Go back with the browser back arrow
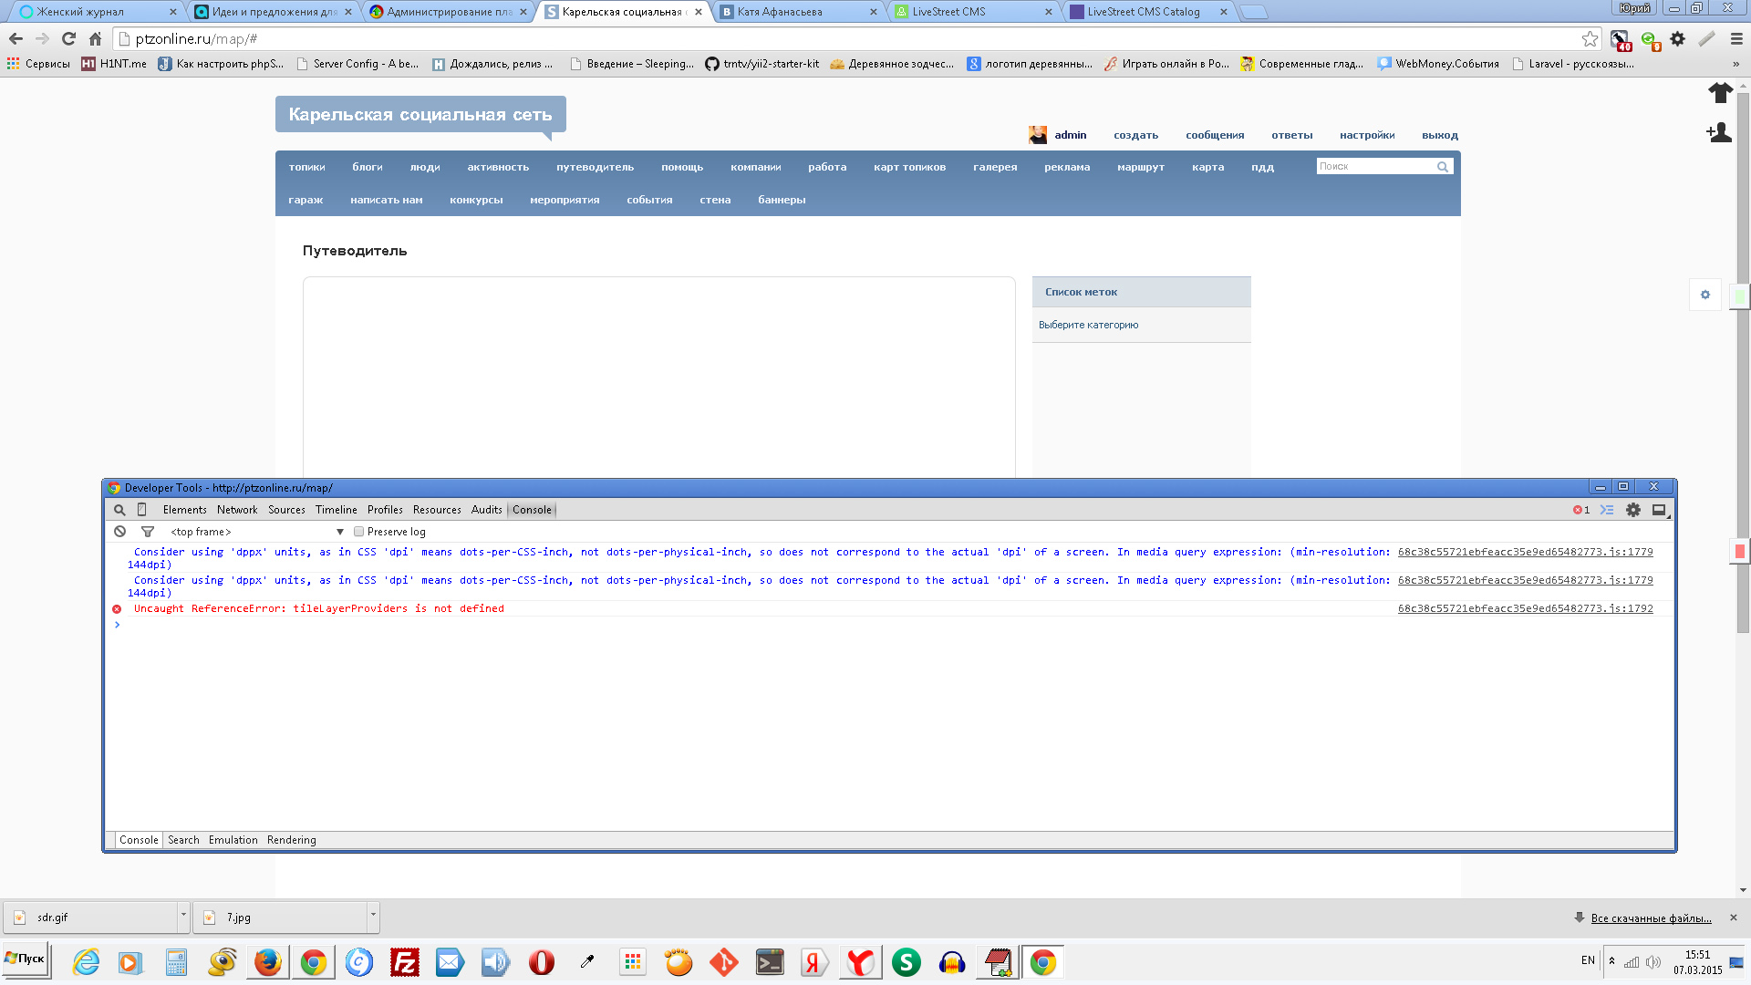This screenshot has height=985, width=1751. (16, 38)
